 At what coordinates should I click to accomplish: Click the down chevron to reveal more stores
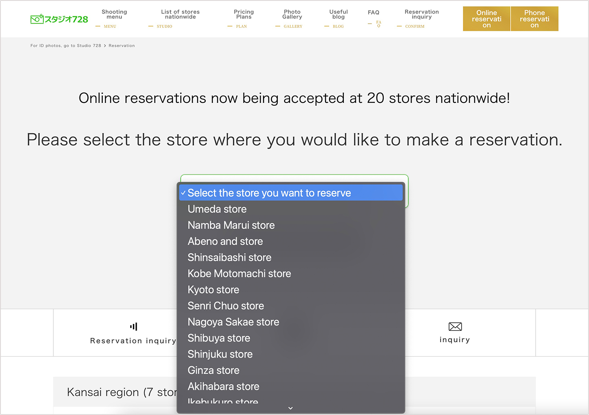(x=290, y=408)
